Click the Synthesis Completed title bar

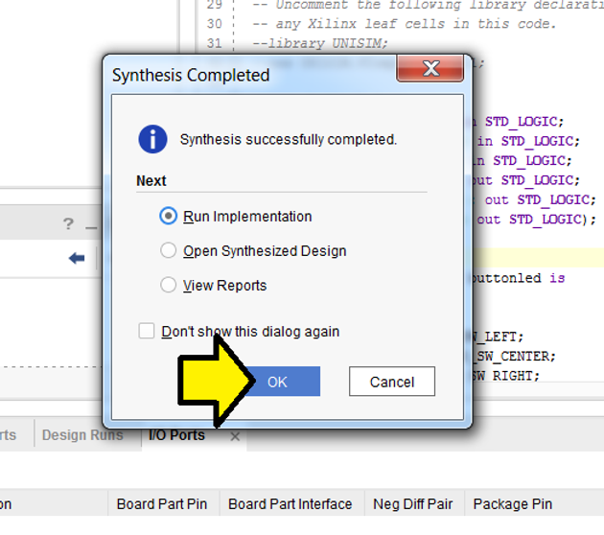click(240, 74)
